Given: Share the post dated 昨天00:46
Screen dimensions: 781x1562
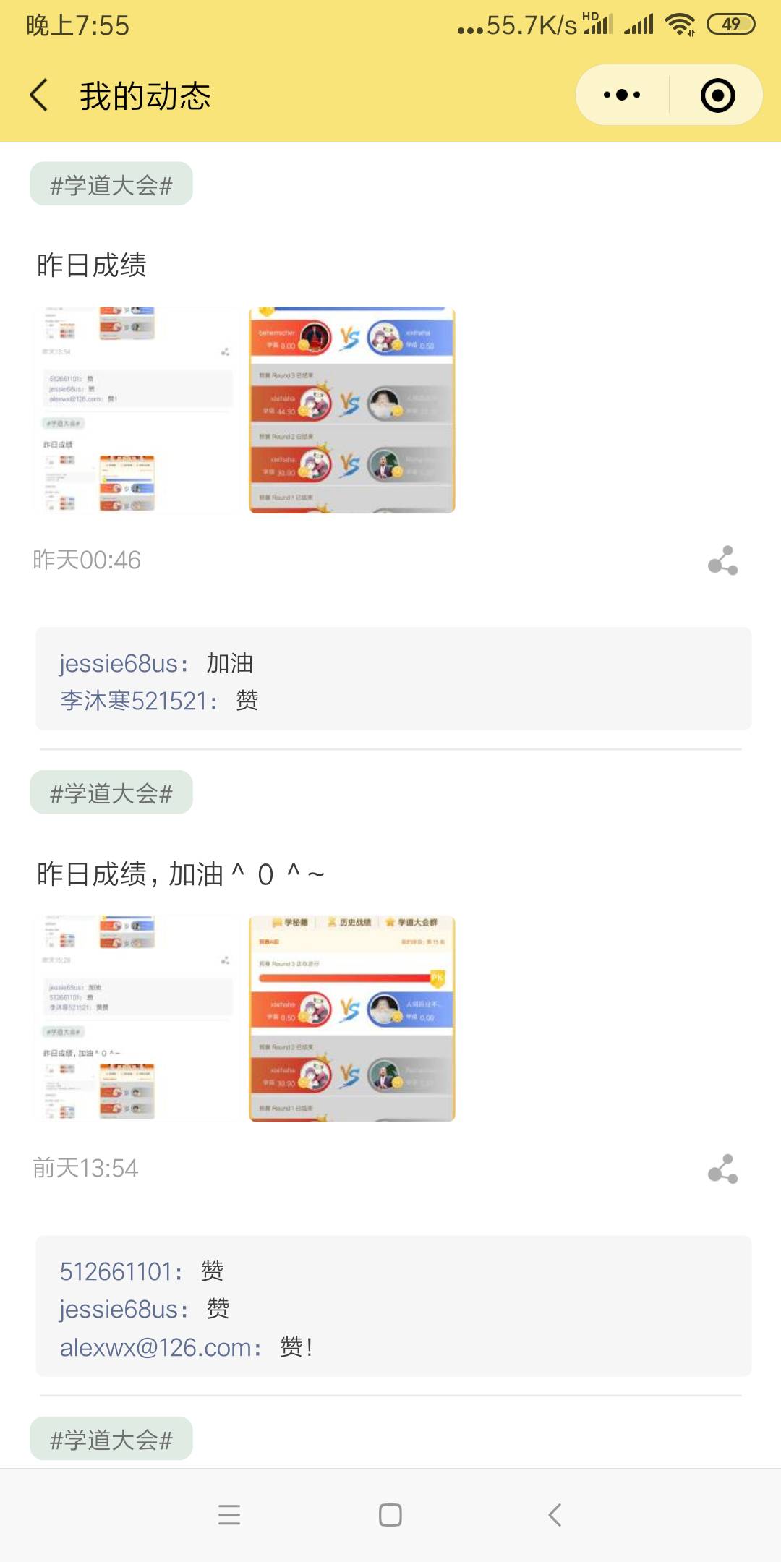Looking at the screenshot, I should click(722, 560).
